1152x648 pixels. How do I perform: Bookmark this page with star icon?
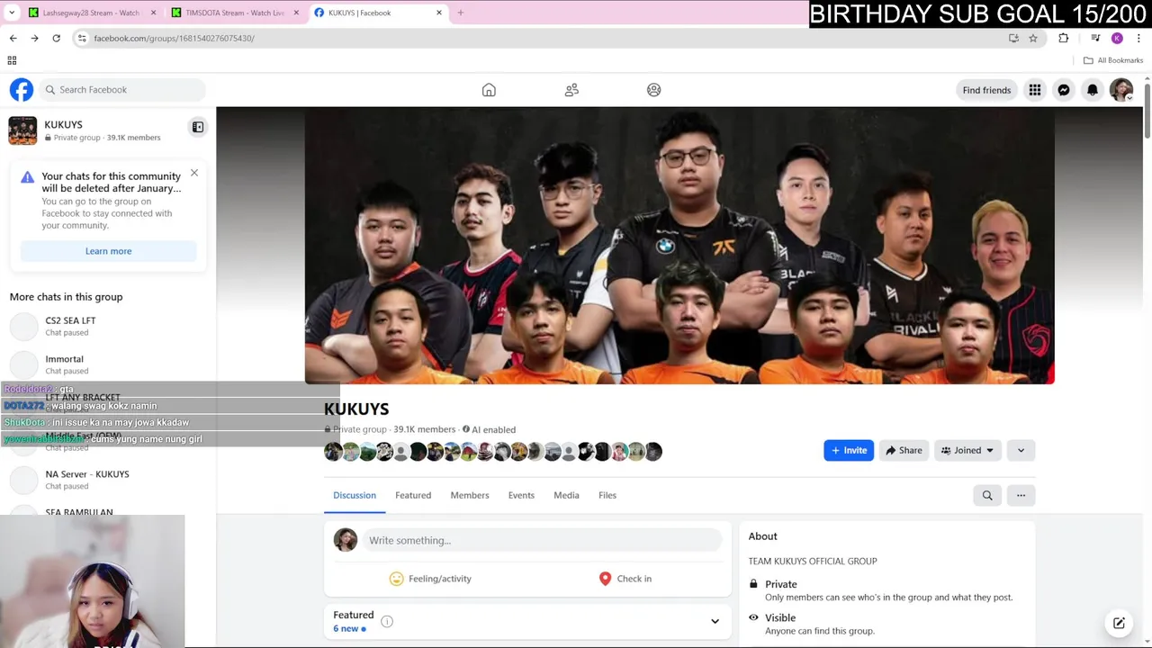[x=1033, y=38]
